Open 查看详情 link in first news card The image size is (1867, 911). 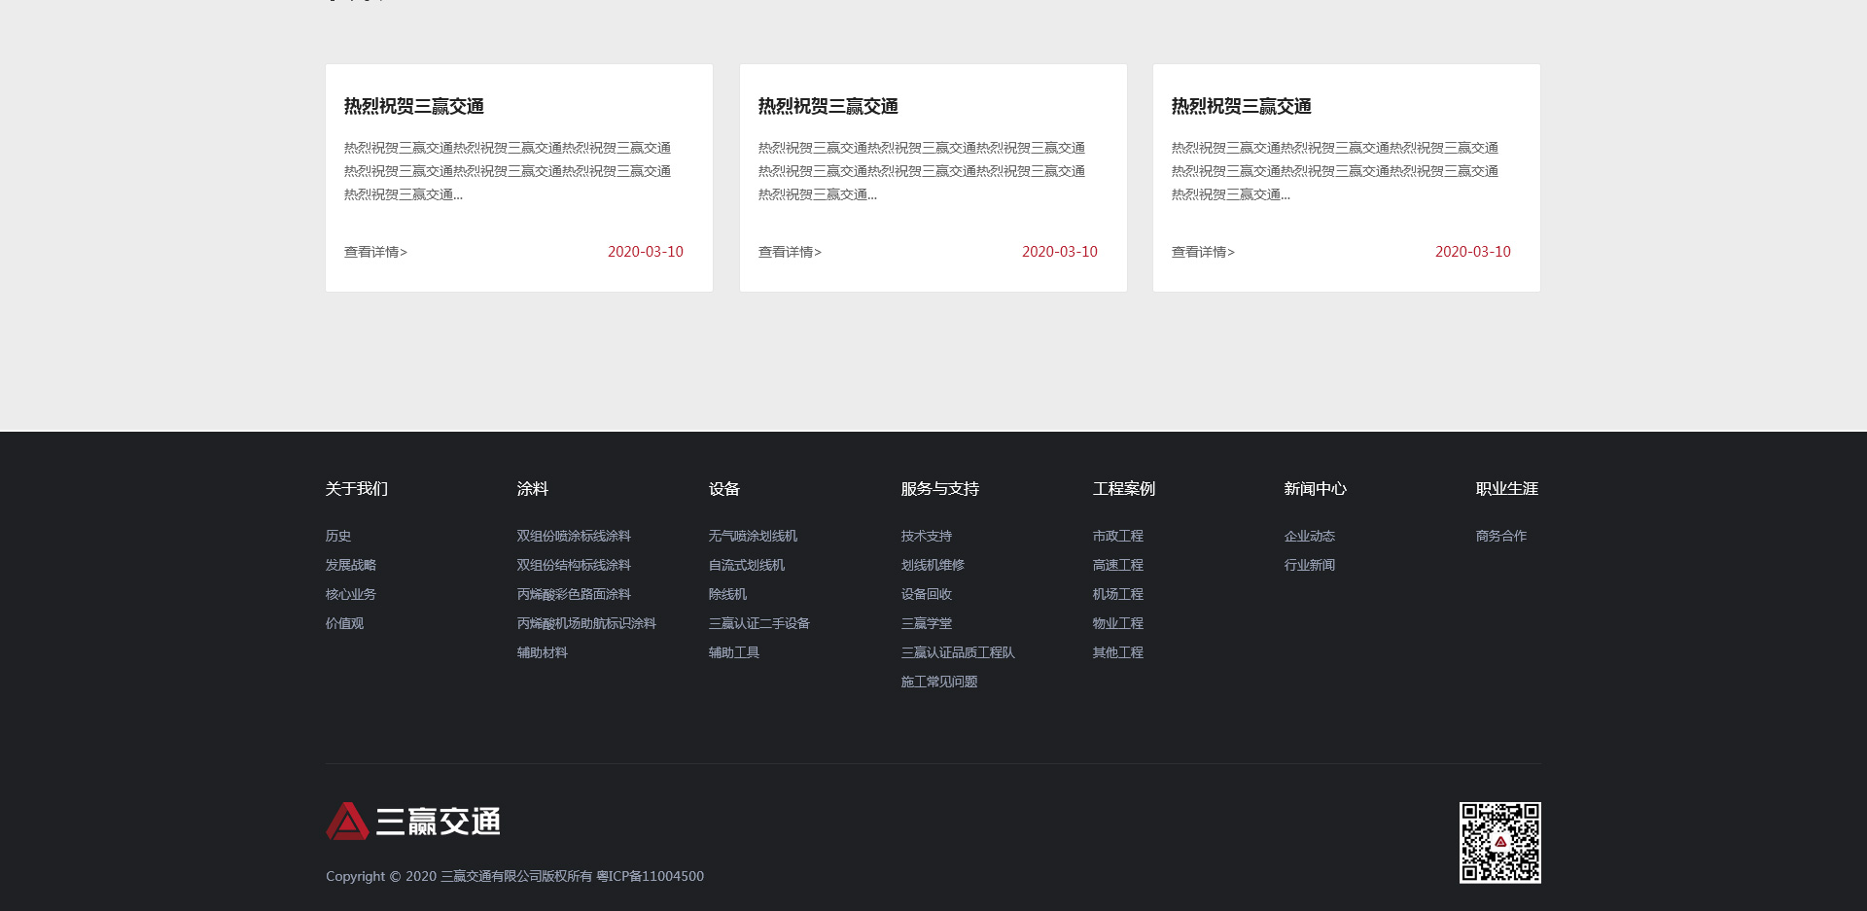(375, 252)
